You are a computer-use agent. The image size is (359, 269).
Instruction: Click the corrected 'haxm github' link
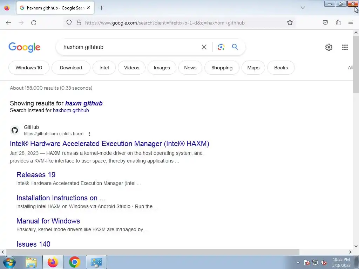point(84,103)
